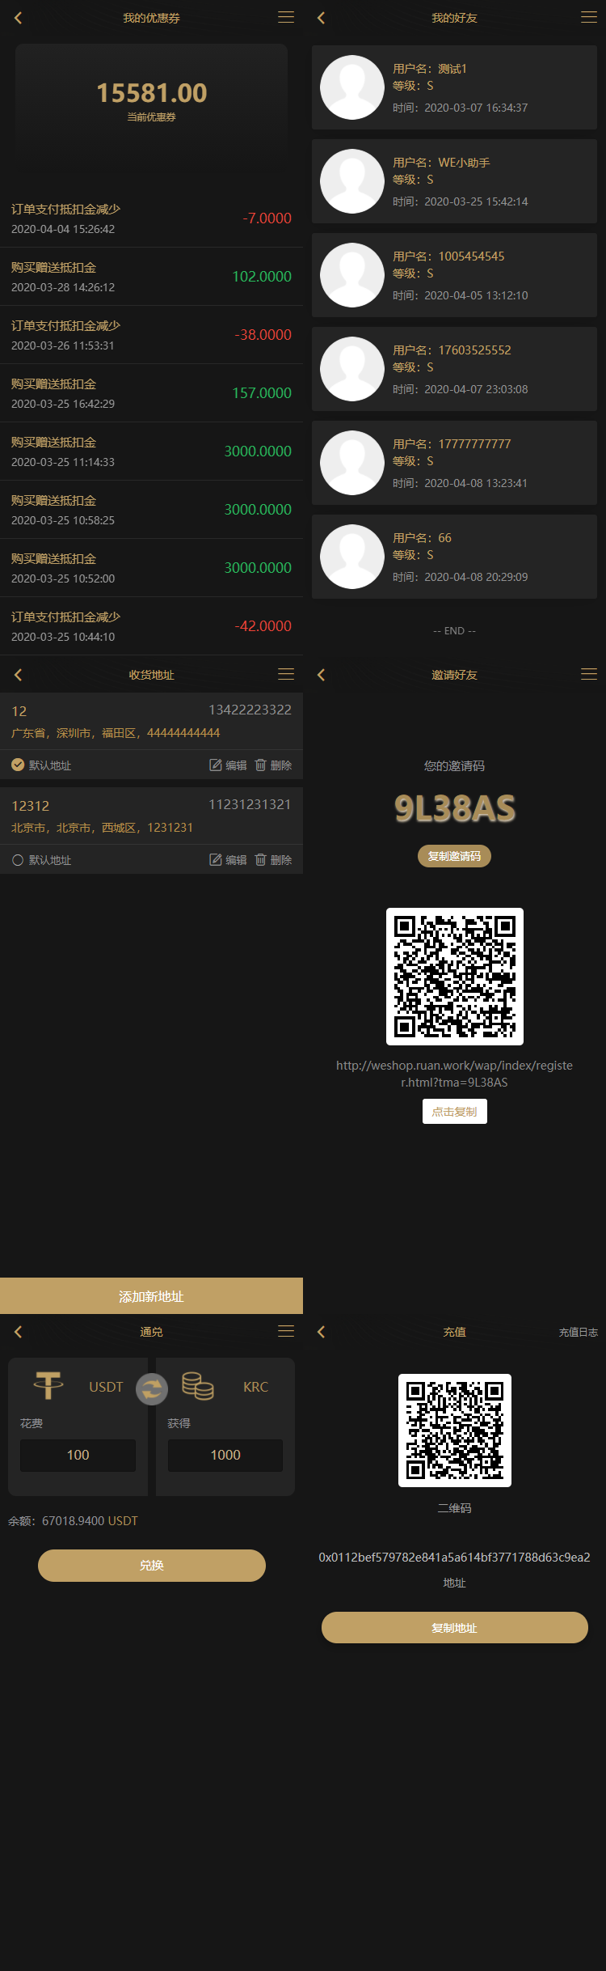Delete the address named 12312
This screenshot has height=1971, width=606.
273,860
